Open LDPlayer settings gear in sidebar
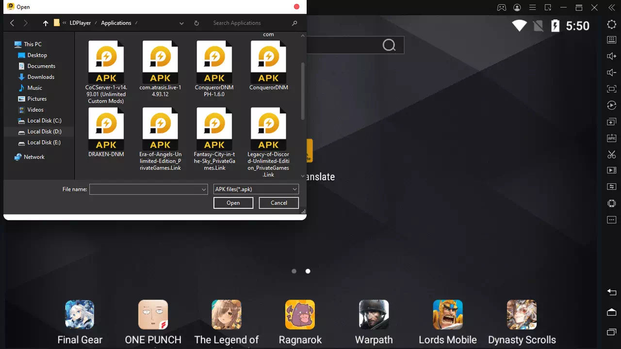 [x=611, y=25]
